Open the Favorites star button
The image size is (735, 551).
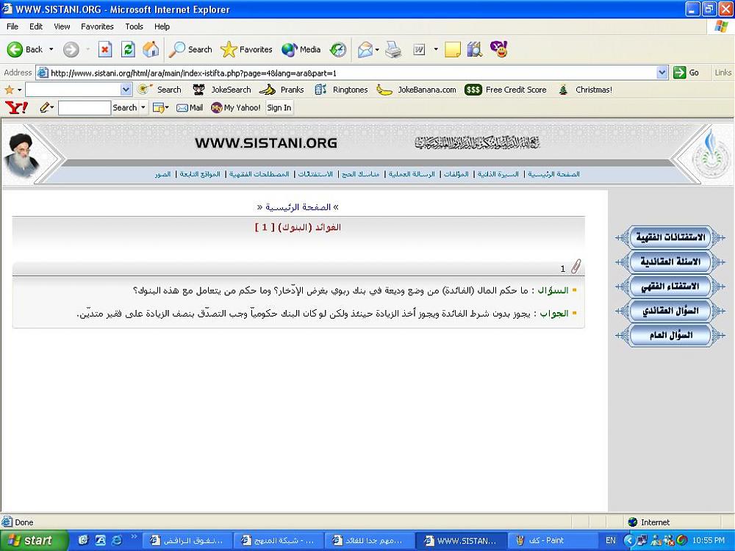(246, 49)
